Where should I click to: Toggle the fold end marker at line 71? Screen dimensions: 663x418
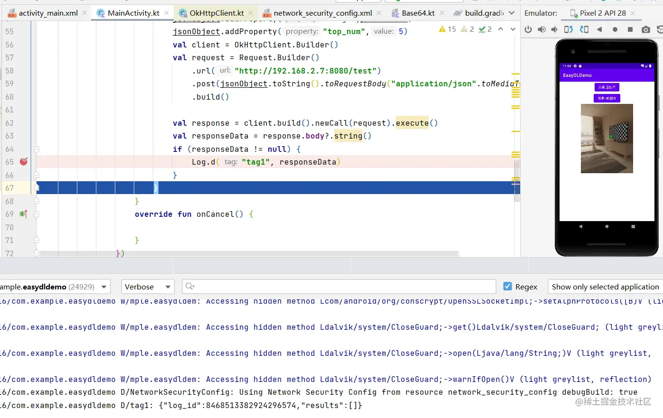[x=37, y=240]
